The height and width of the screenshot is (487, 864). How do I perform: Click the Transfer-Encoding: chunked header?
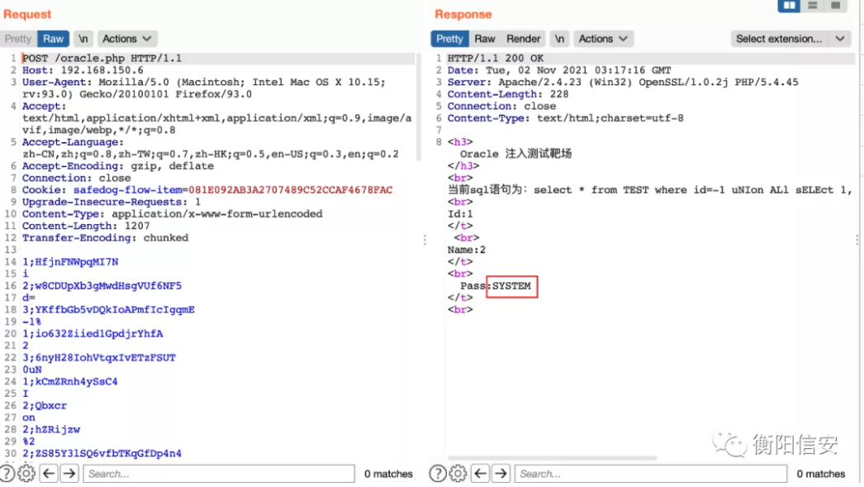click(105, 237)
